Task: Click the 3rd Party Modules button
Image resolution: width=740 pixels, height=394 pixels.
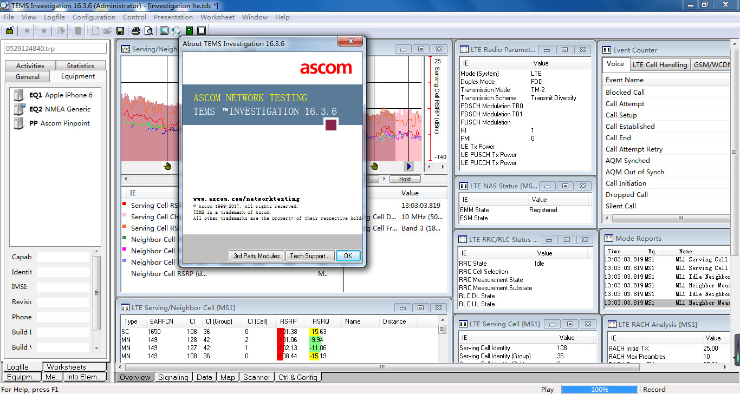Action: (x=256, y=256)
